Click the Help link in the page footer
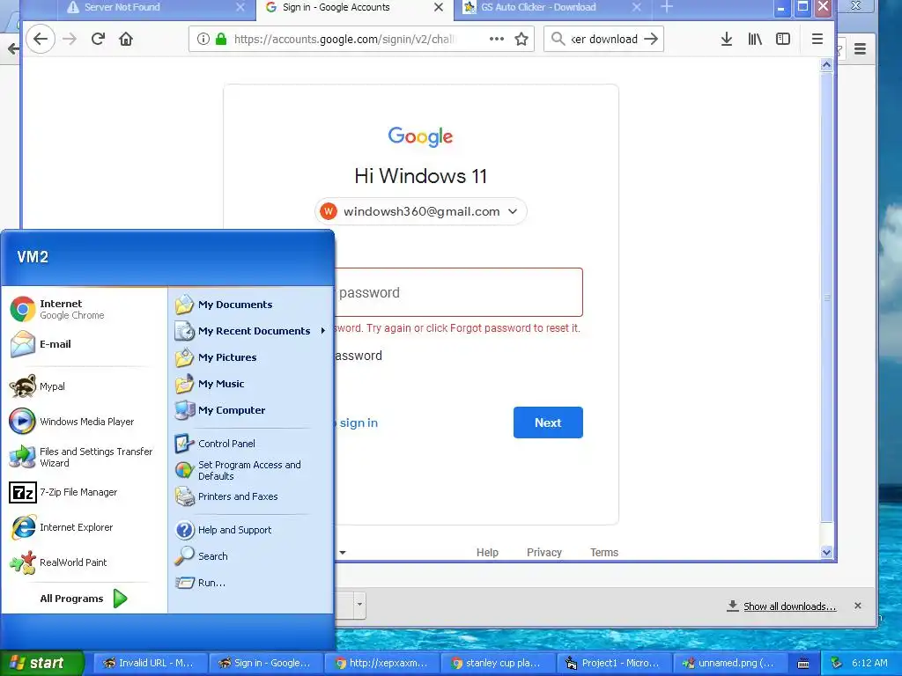Viewport: 902px width, 676px height. pyautogui.click(x=487, y=553)
